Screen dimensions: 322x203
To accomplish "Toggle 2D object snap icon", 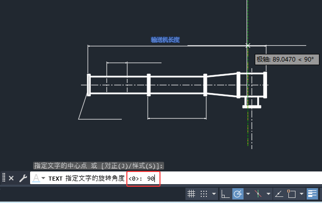I will (291, 193).
